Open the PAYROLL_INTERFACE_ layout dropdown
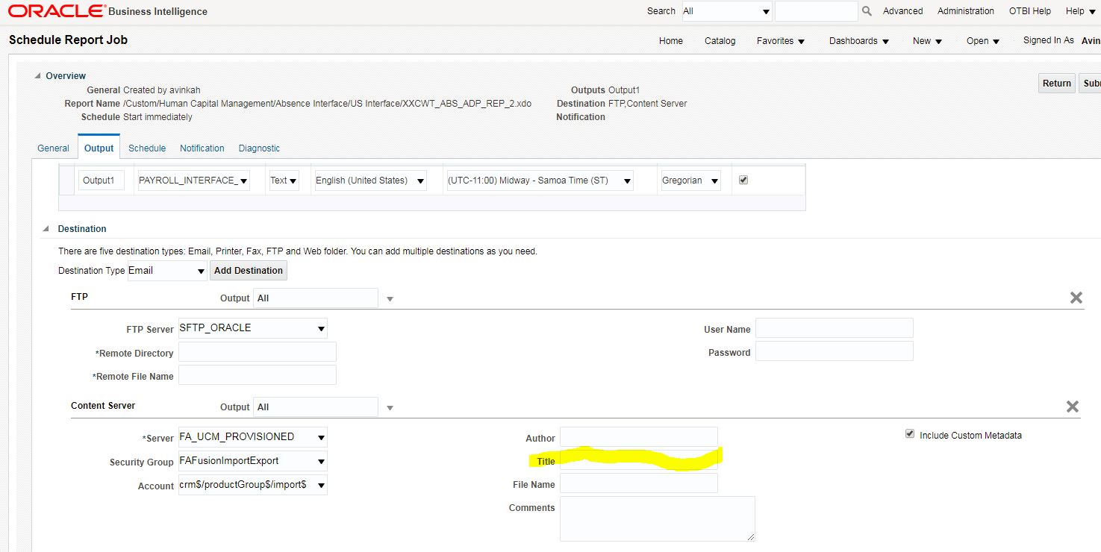The image size is (1101, 552). 193,181
